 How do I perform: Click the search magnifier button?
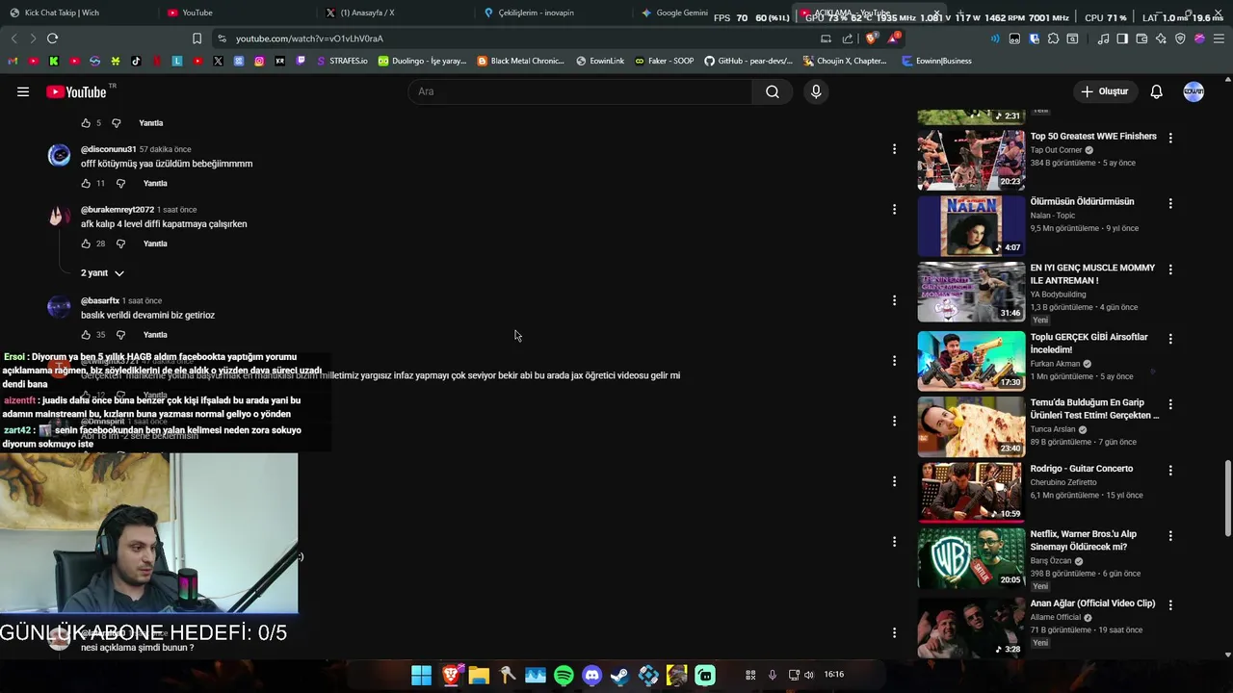tap(773, 91)
